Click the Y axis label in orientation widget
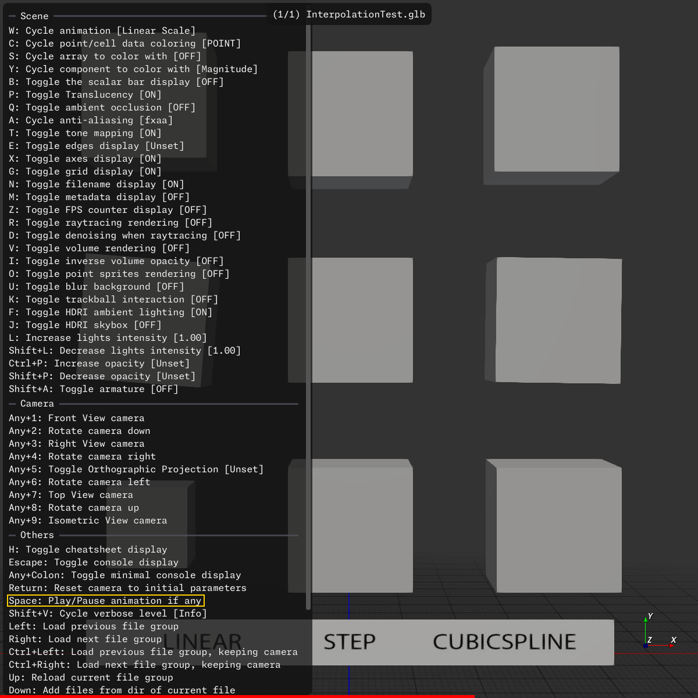 650,616
